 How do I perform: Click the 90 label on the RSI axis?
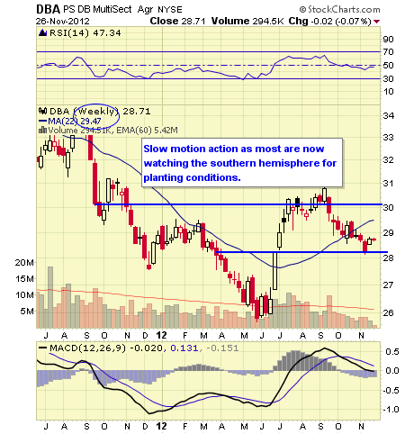point(388,39)
